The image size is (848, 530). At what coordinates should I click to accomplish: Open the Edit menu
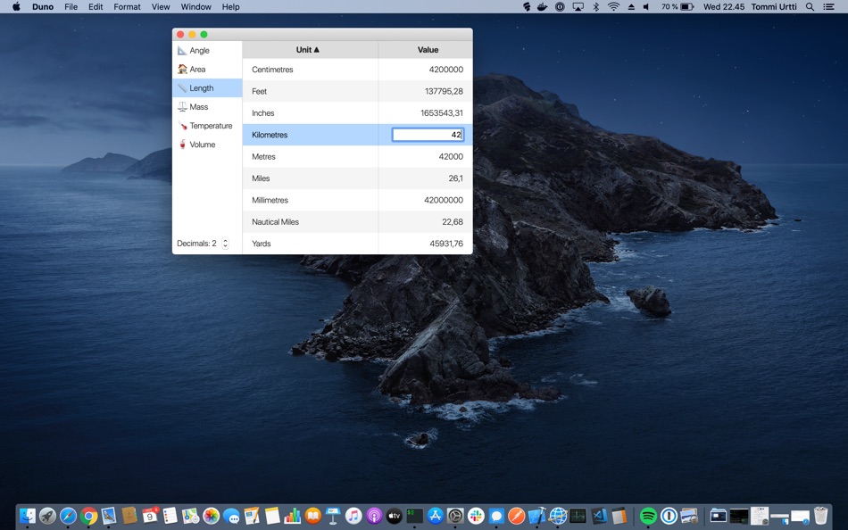[96, 7]
